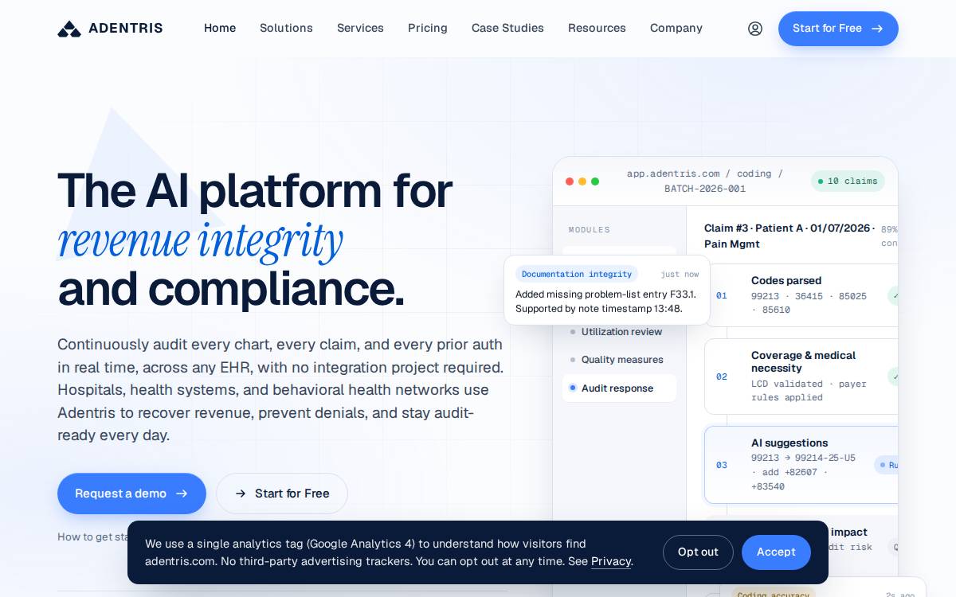Open the Privacy link in cookie banner
956x597 pixels.
point(611,561)
